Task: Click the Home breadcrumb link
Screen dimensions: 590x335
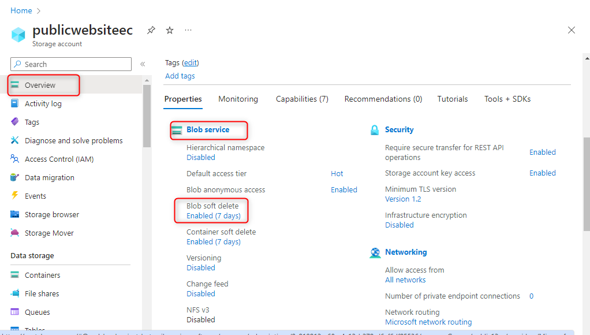Action: point(21,10)
